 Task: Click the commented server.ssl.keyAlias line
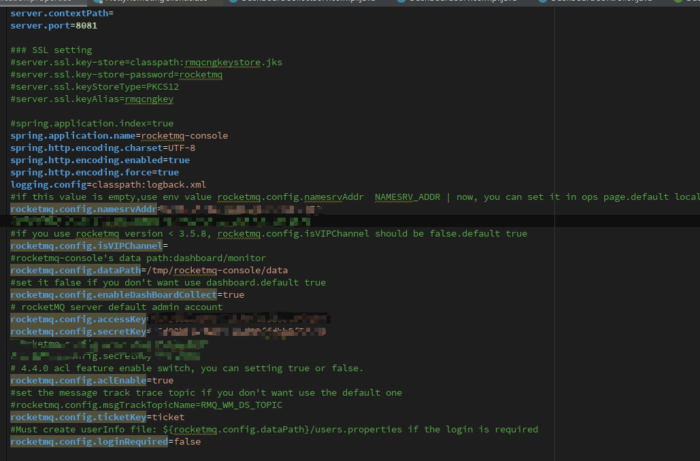click(x=92, y=99)
